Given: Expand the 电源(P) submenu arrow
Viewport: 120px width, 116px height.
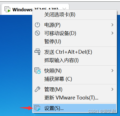Looking at the screenshot, I should (112, 25).
